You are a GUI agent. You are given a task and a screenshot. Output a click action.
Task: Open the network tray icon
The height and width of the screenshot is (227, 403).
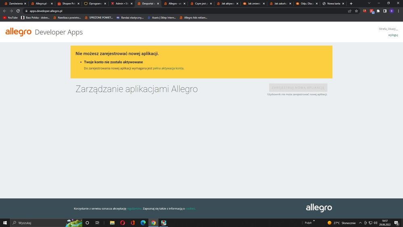point(370,223)
